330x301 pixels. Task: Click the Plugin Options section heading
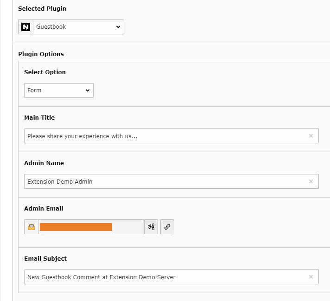[x=41, y=54]
